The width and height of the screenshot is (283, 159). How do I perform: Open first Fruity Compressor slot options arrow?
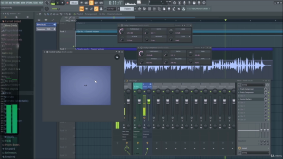coord(239,89)
